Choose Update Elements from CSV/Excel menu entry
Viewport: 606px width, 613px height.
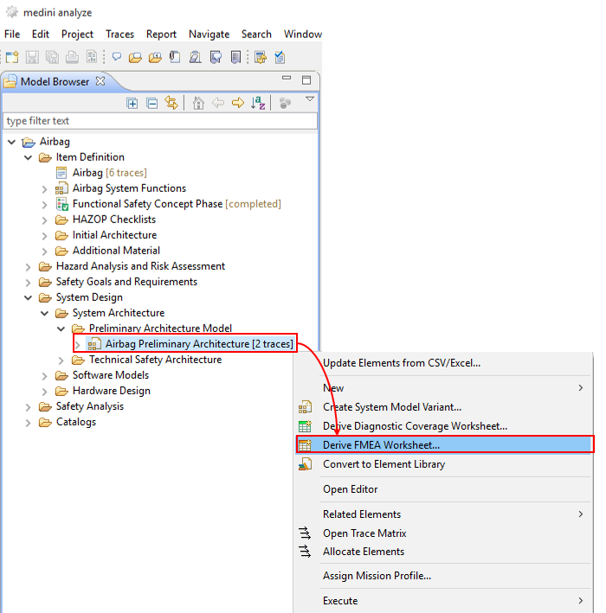(x=402, y=363)
